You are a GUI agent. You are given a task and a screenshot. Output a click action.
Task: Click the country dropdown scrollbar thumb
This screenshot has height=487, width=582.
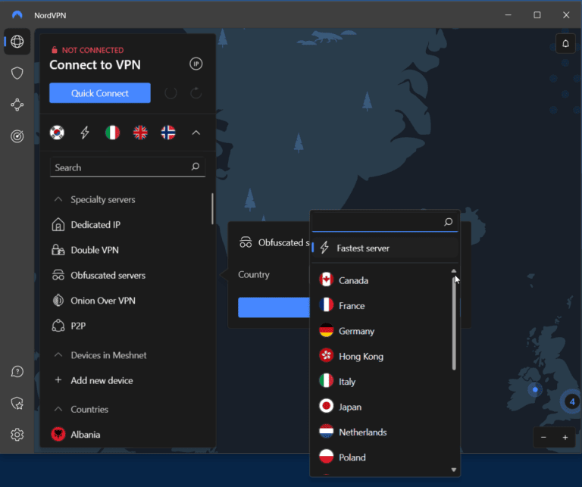[454, 323]
